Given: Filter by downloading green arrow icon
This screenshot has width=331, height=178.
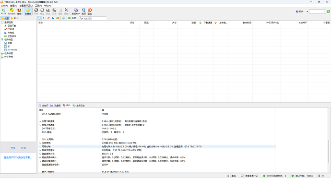Looking at the screenshot, I should tap(44, 18).
